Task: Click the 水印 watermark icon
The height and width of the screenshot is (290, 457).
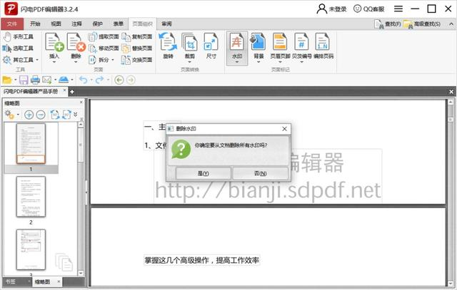Action: [x=236, y=43]
